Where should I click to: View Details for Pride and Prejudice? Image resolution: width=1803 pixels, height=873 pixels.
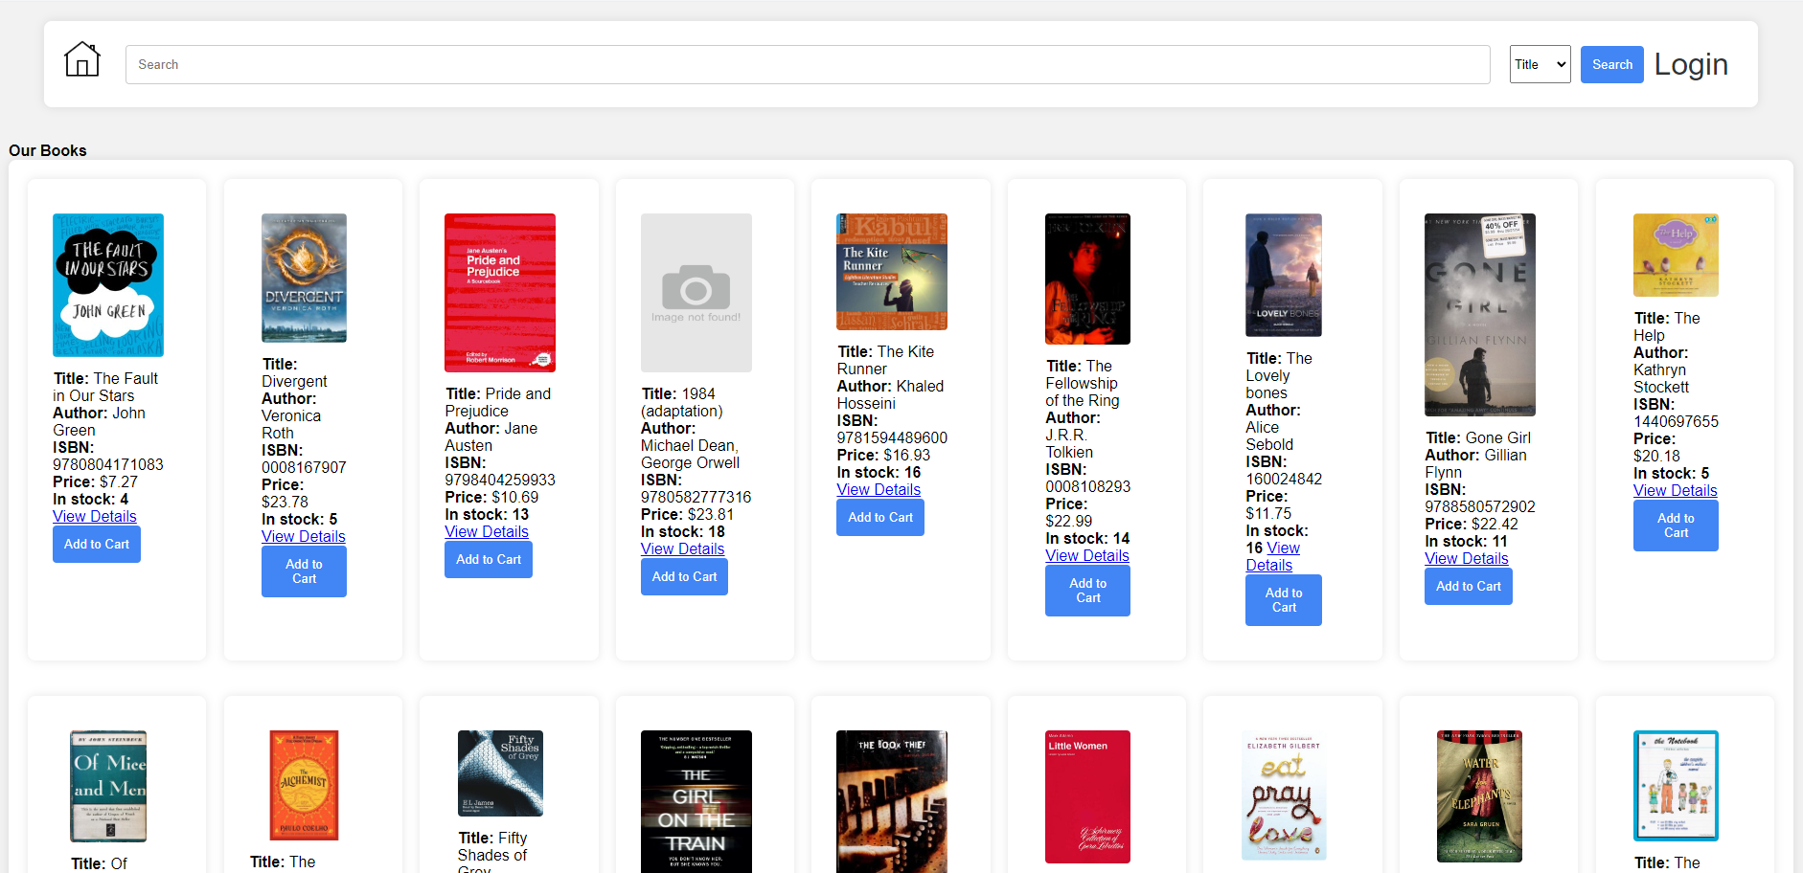[x=487, y=531]
